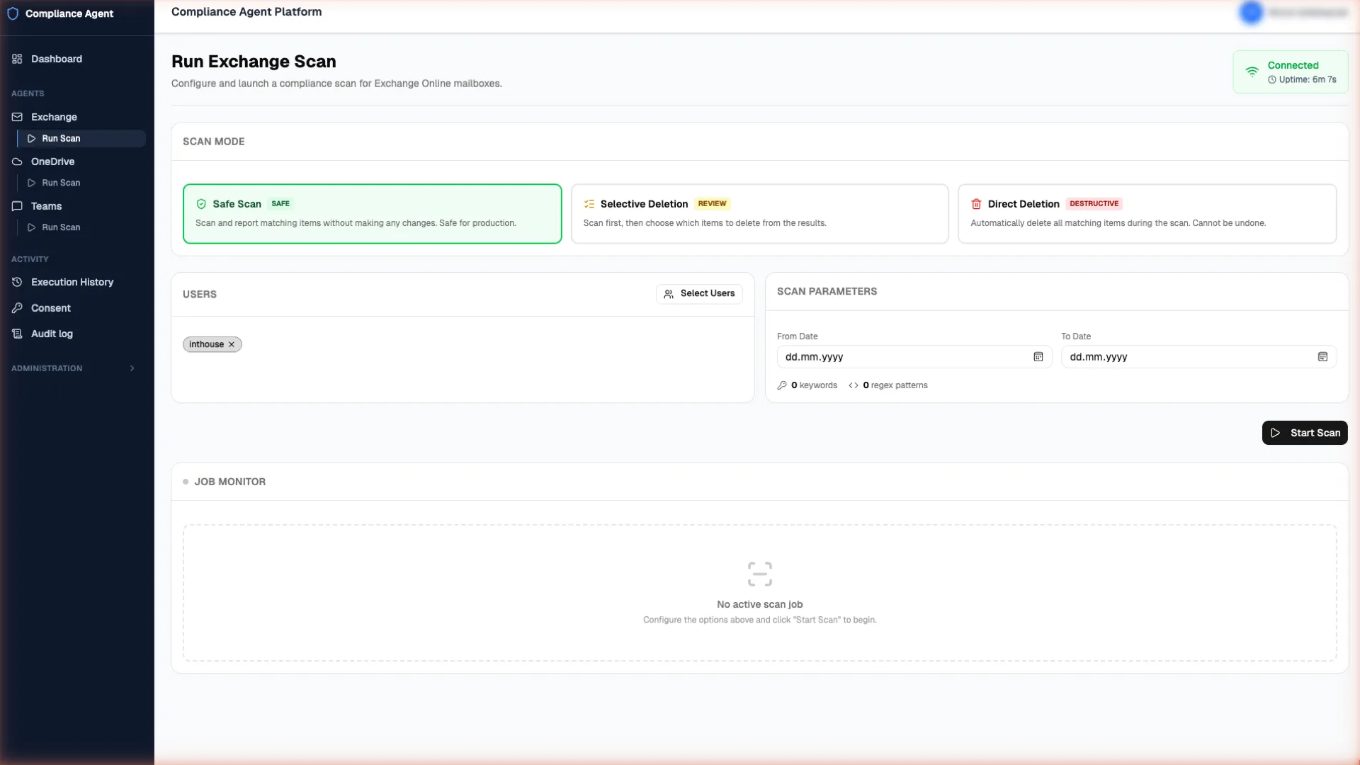1360x765 pixels.
Task: Click the Consent key icon
Action: (17, 308)
